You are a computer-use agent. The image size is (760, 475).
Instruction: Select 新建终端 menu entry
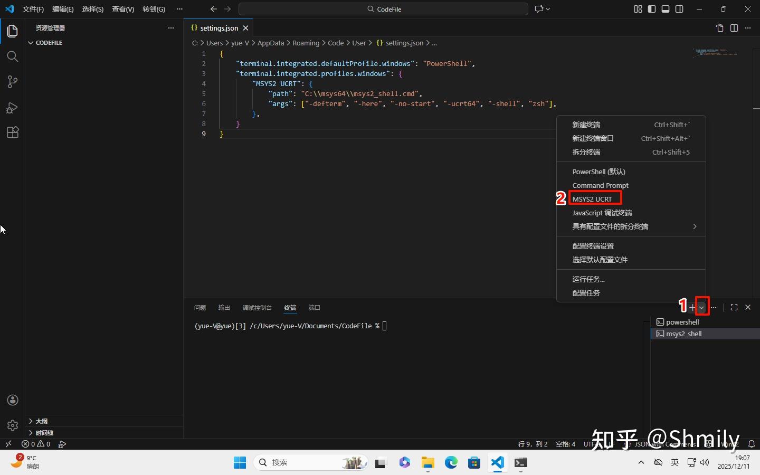pyautogui.click(x=631, y=125)
